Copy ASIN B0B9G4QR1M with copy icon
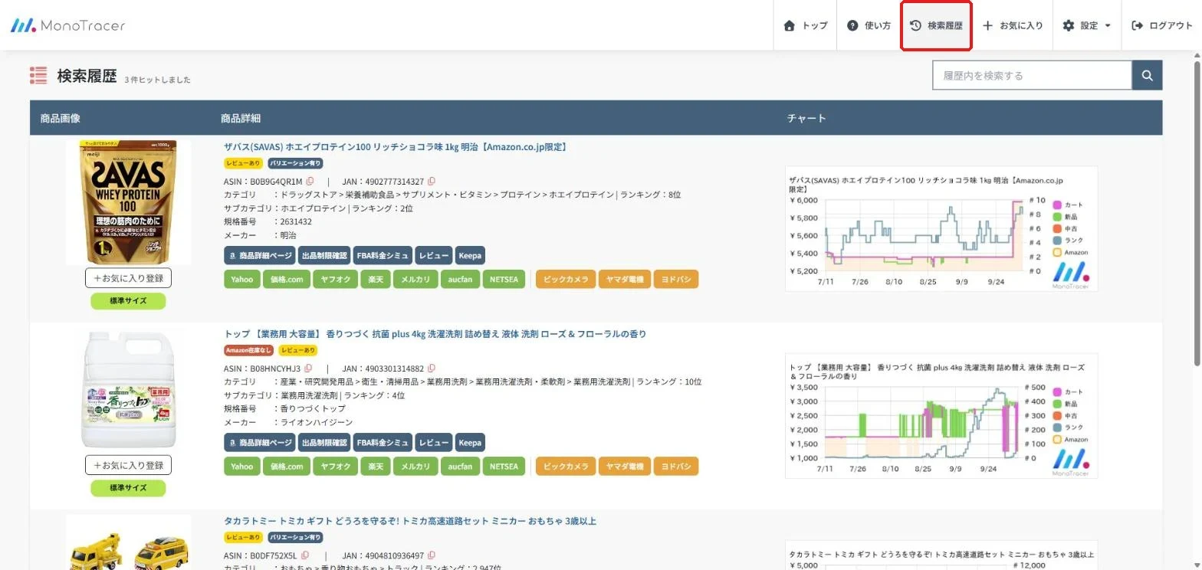Screen dimensions: 1202x570 click(310, 182)
